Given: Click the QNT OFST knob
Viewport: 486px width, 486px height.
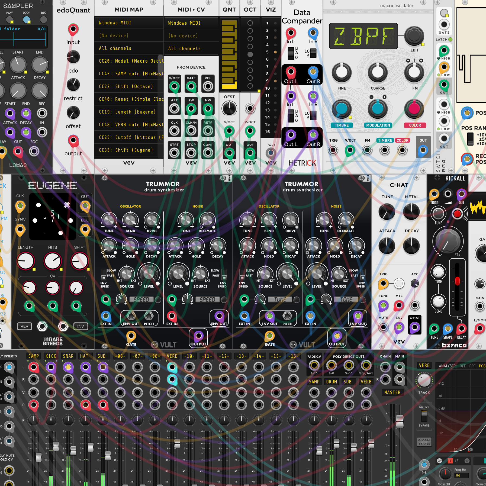Looking at the screenshot, I should [x=229, y=108].
